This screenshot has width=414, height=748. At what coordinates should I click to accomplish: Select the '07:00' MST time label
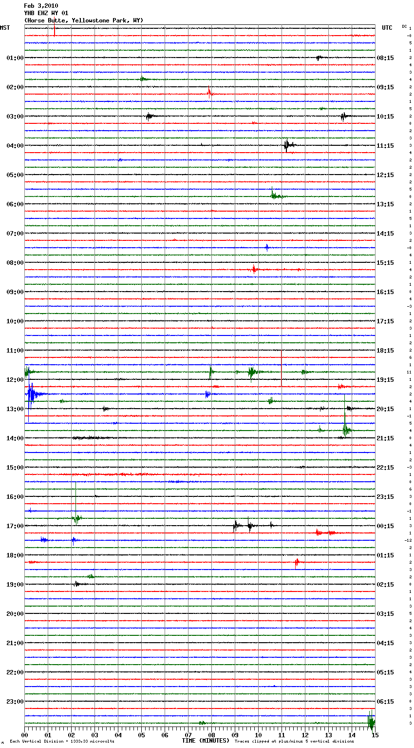click(x=15, y=234)
